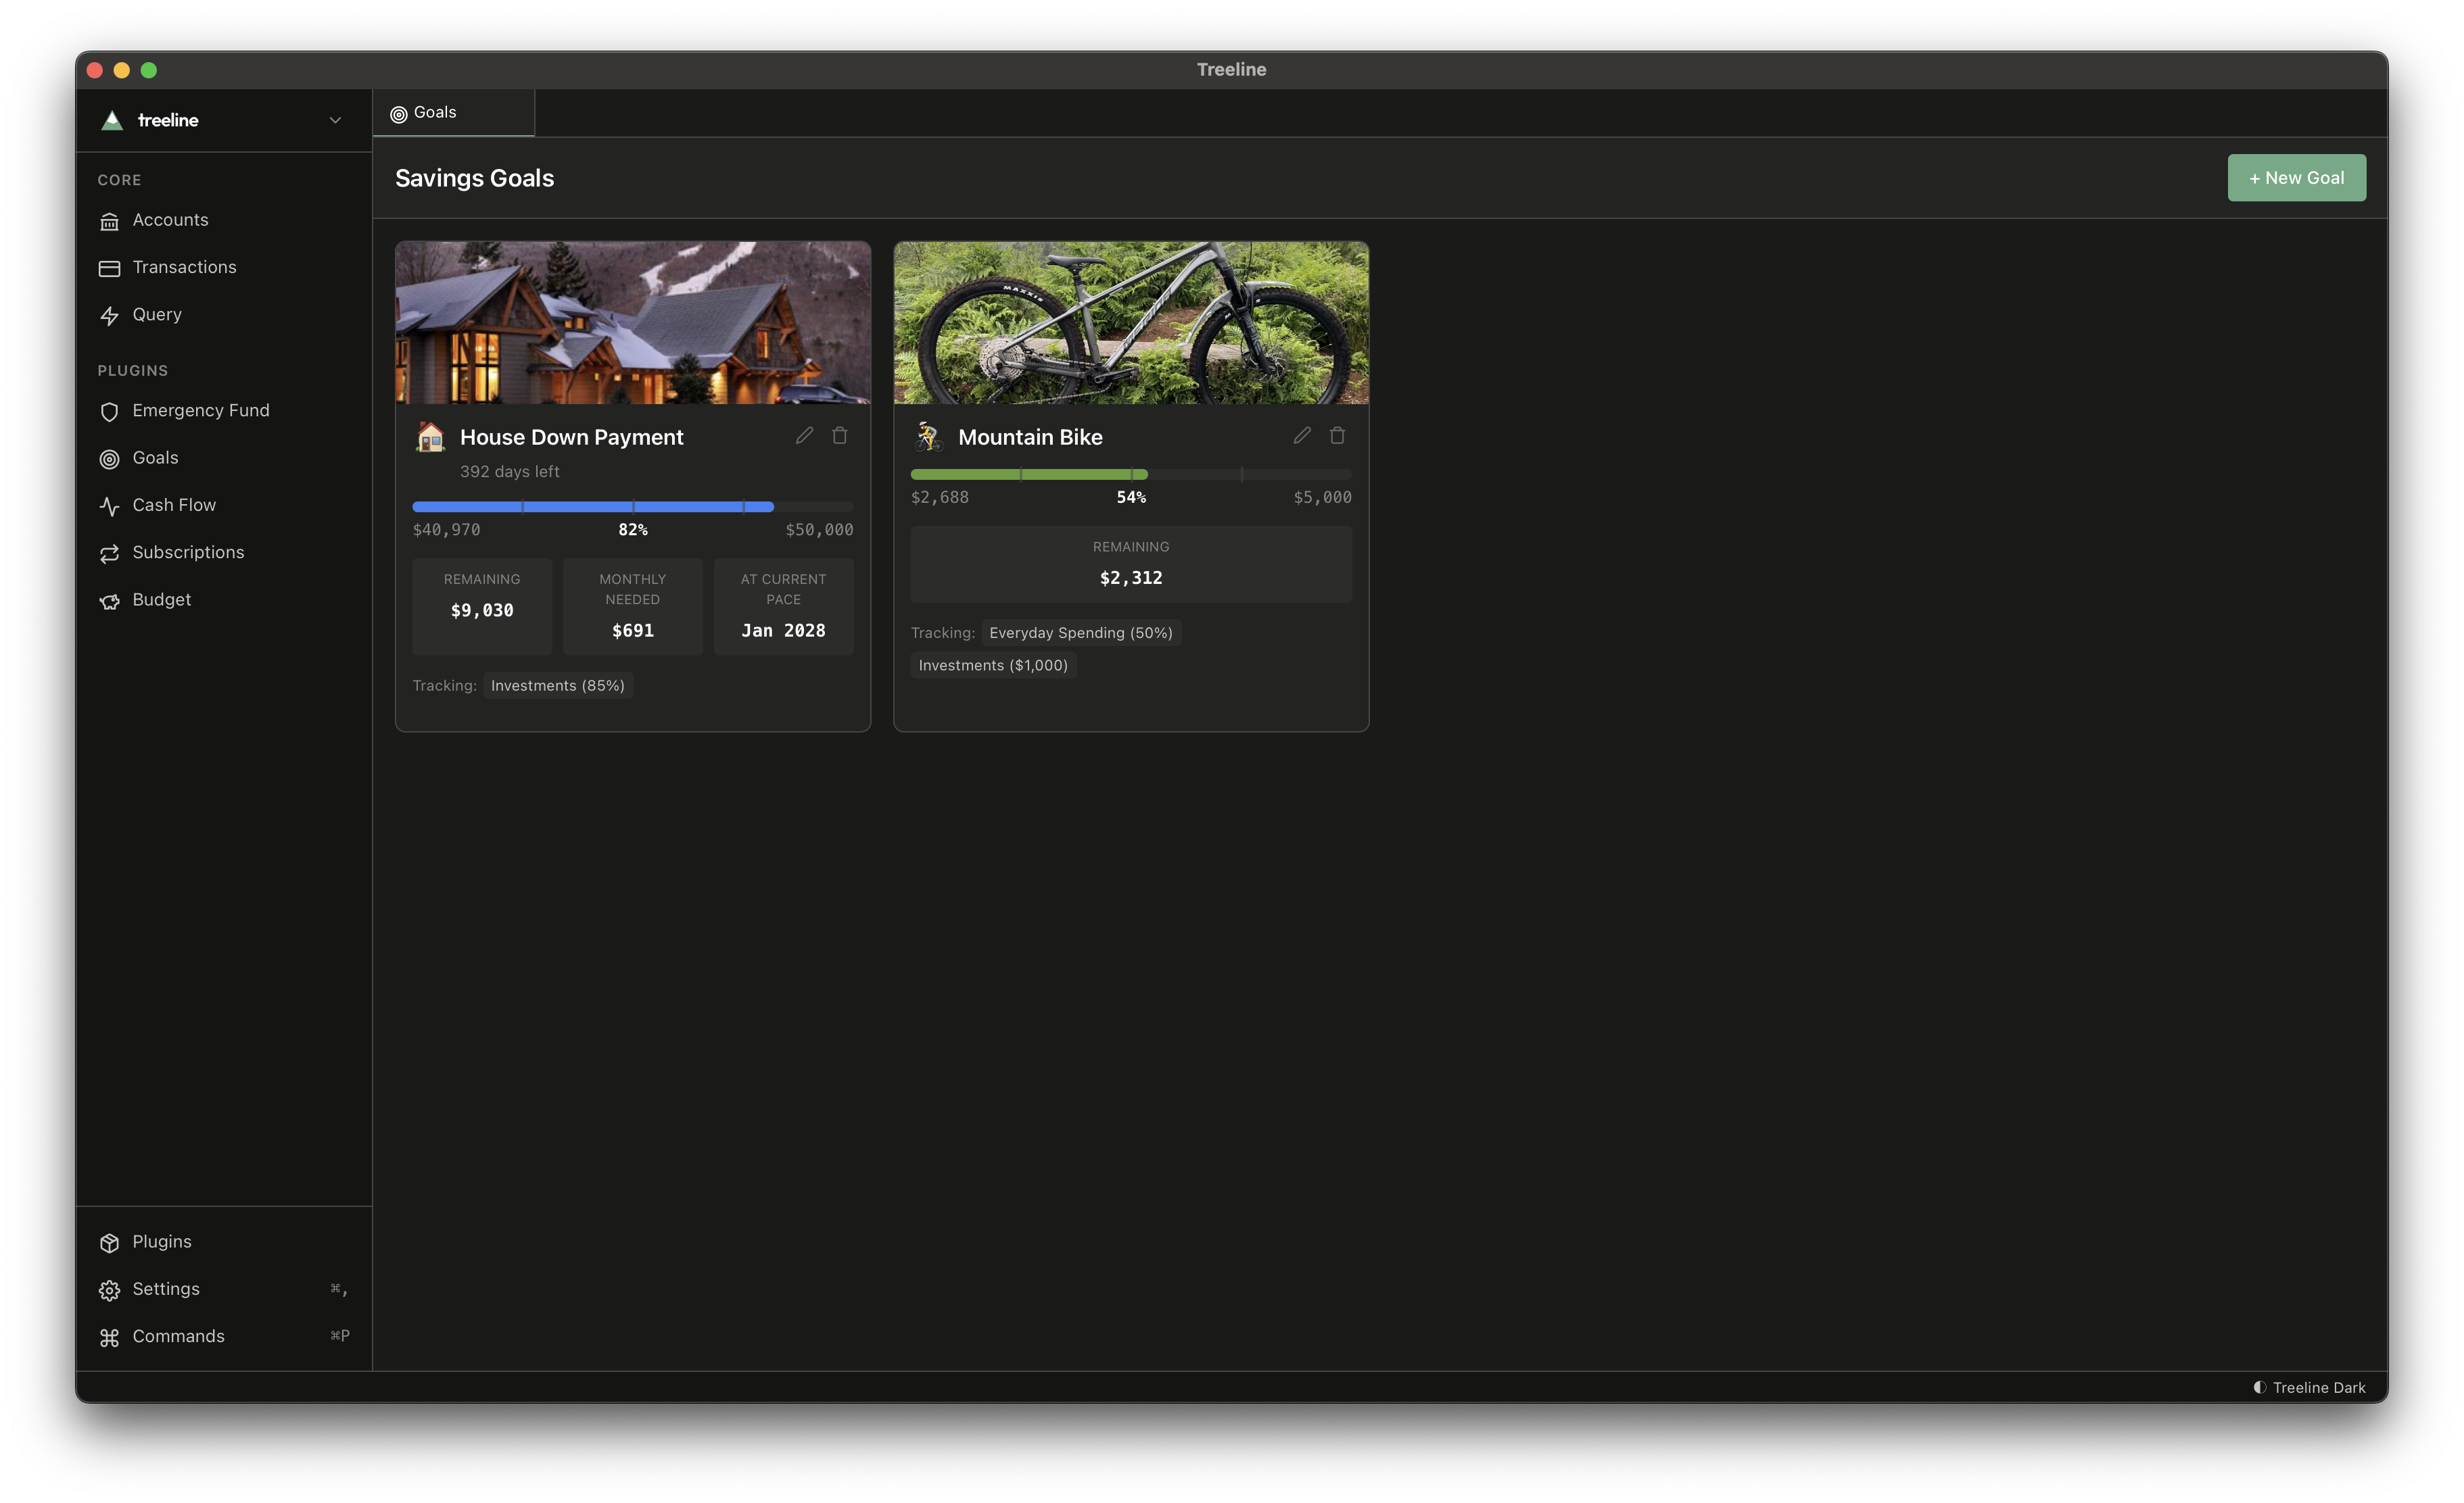Expand the treeline workspace switcher
This screenshot has width=2464, height=1503.
coord(335,120)
